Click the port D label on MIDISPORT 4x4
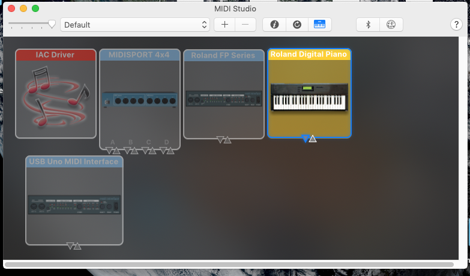 pyautogui.click(x=167, y=142)
